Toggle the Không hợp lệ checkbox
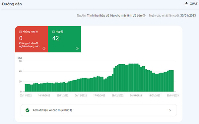 [21, 32]
